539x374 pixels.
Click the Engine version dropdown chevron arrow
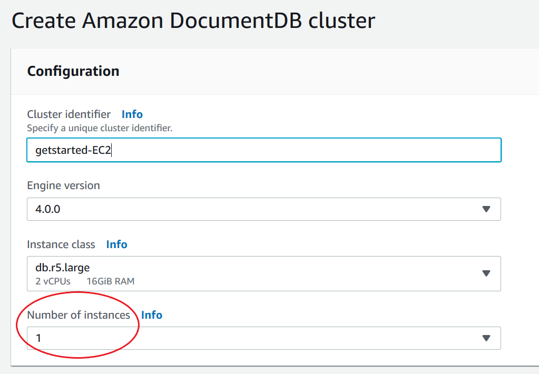(x=486, y=209)
